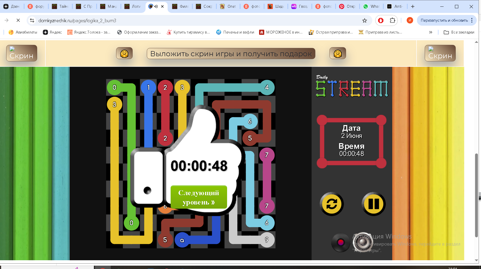The height and width of the screenshot is (269, 481).
Task: Switch to the WhatsApp tab
Action: coord(372,6)
